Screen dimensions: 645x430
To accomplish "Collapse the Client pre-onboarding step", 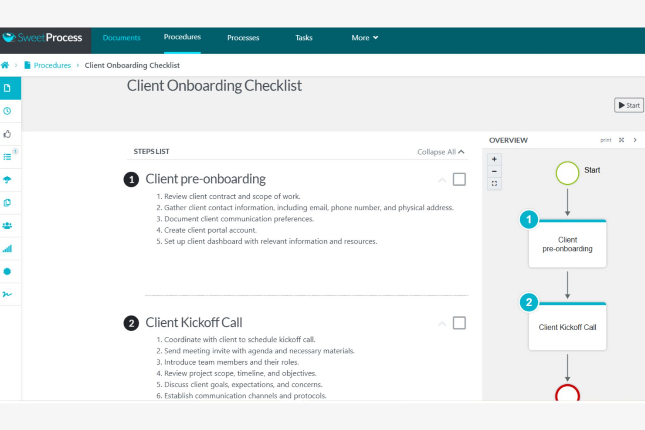I will tap(442, 179).
